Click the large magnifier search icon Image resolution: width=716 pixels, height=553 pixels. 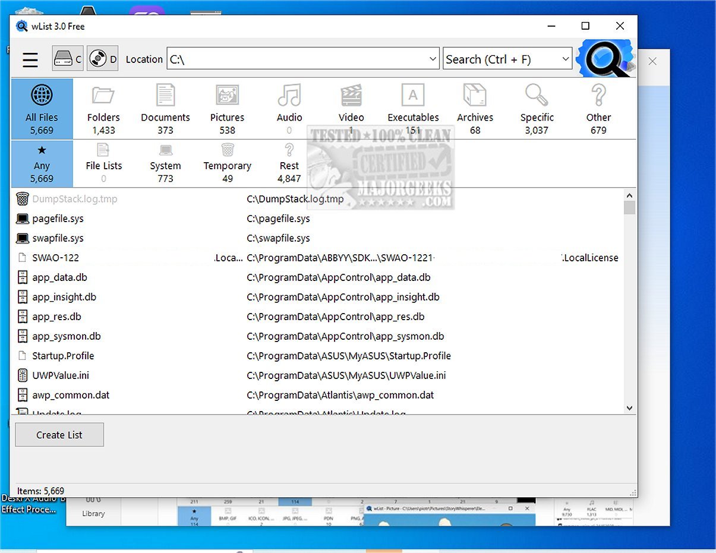(604, 58)
